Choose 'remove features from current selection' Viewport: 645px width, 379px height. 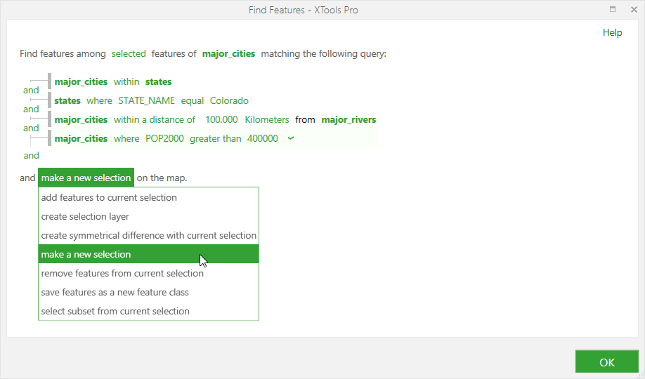(x=148, y=273)
